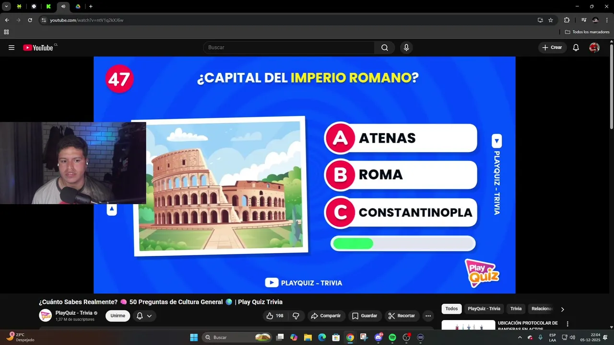Click the Crear create button
Image resolution: width=614 pixels, height=345 pixels.
click(x=552, y=47)
